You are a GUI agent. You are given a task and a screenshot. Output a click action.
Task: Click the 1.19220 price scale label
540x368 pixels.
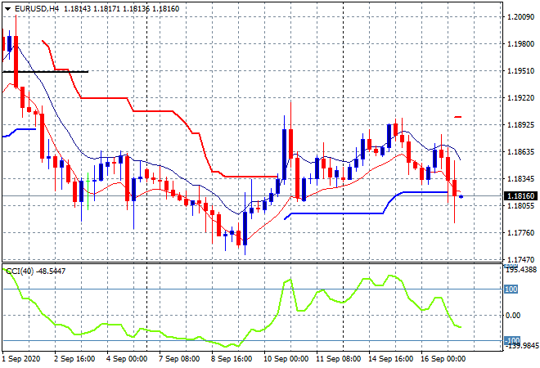click(521, 98)
